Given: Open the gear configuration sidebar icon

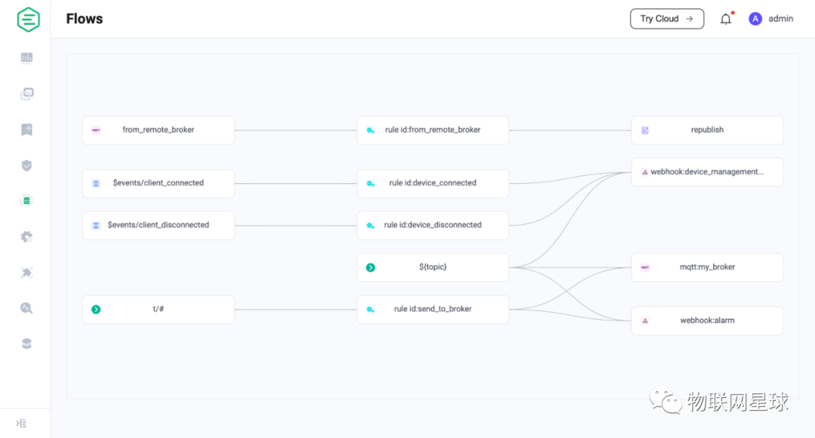Looking at the screenshot, I should [x=27, y=237].
